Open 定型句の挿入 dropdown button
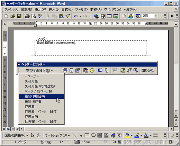This screenshot has width=180, height=146. pyautogui.click(x=39, y=70)
